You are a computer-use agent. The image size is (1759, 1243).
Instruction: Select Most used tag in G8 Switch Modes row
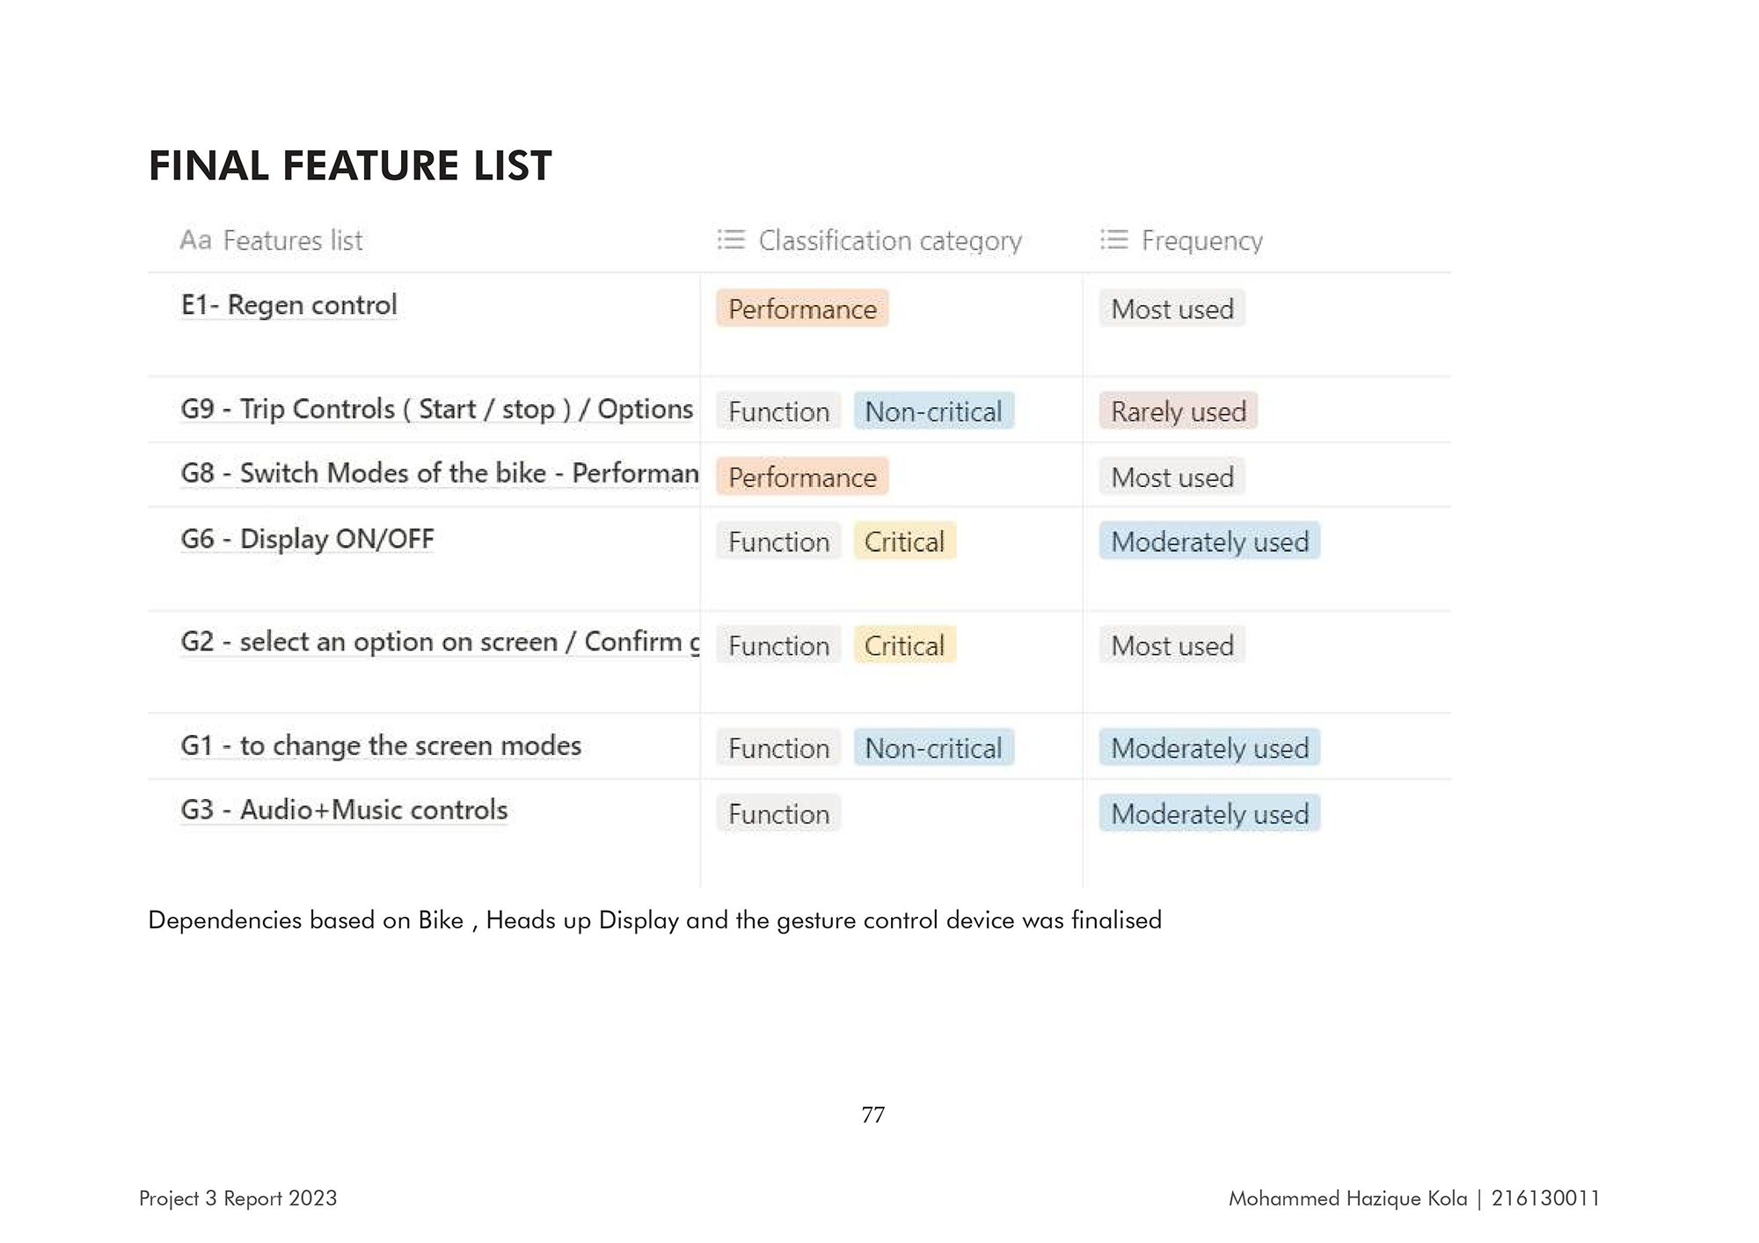[x=1172, y=476]
